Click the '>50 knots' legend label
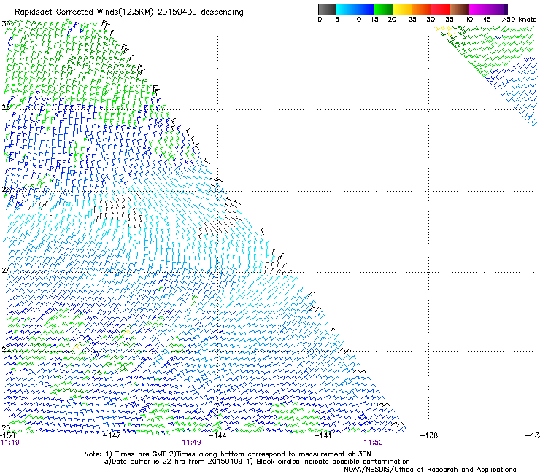Screen dimensions: 540x474 519,19
